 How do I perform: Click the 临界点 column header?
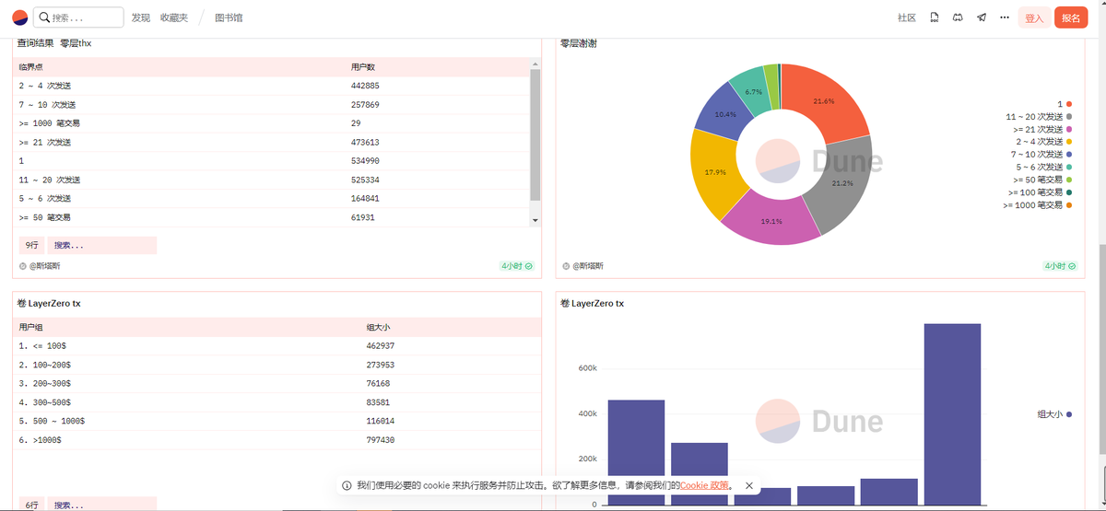click(31, 67)
